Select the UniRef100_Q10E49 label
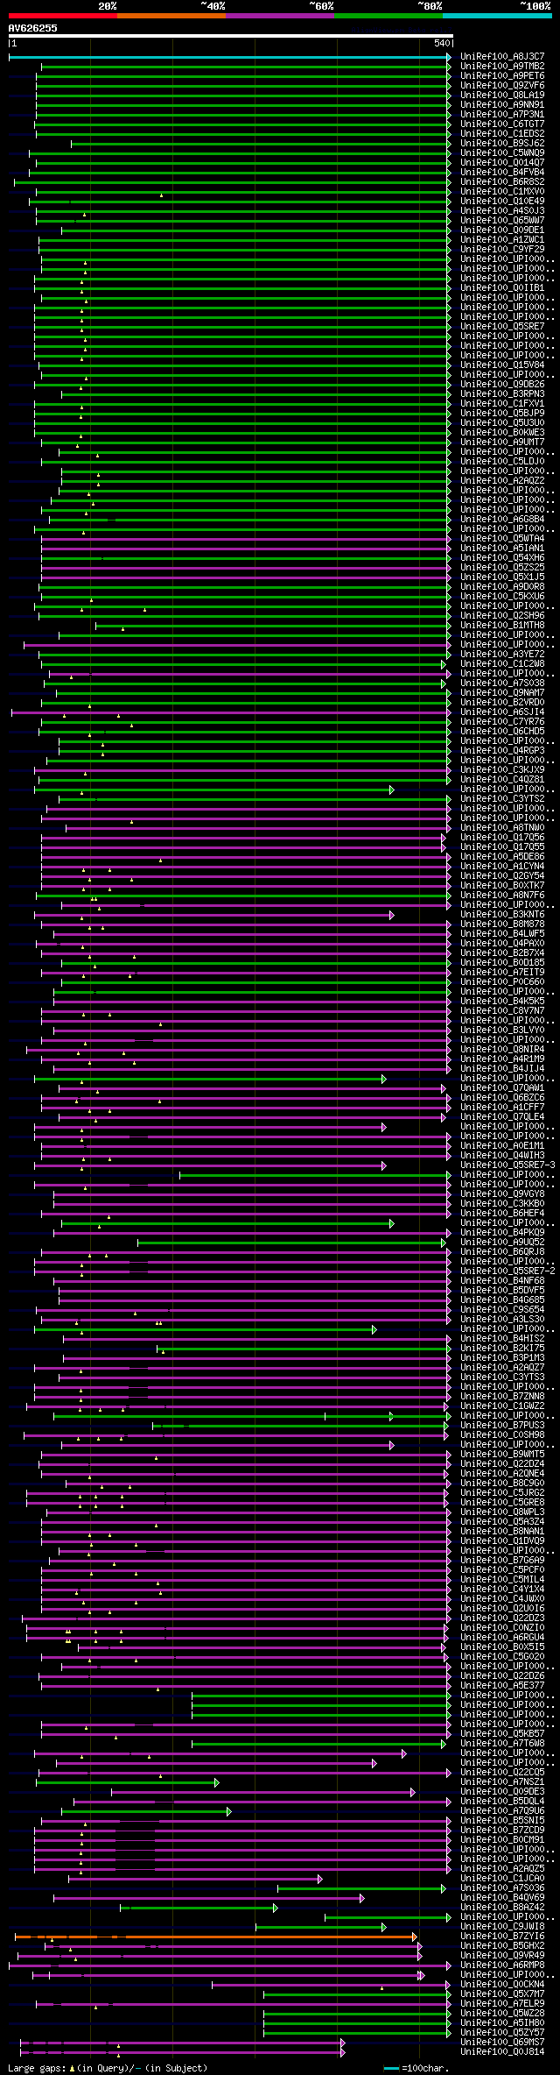Screen dimensions: 560x2075 click(502, 202)
